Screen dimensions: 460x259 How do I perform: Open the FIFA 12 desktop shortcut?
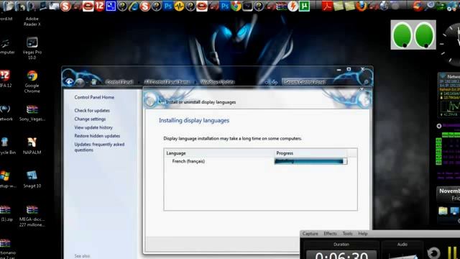click(x=5, y=78)
